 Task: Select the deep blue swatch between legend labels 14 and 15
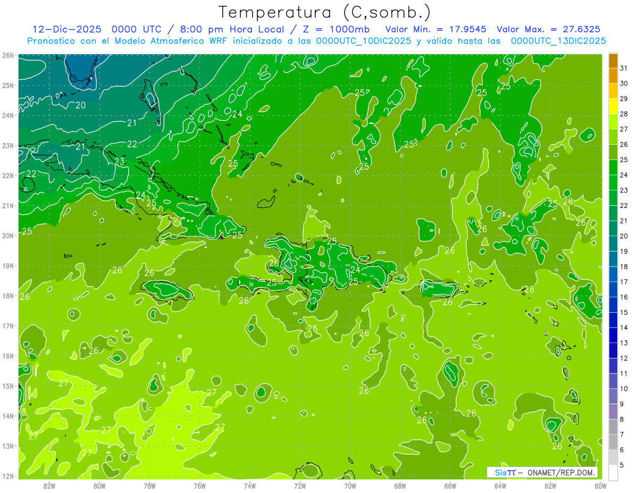(x=612, y=320)
